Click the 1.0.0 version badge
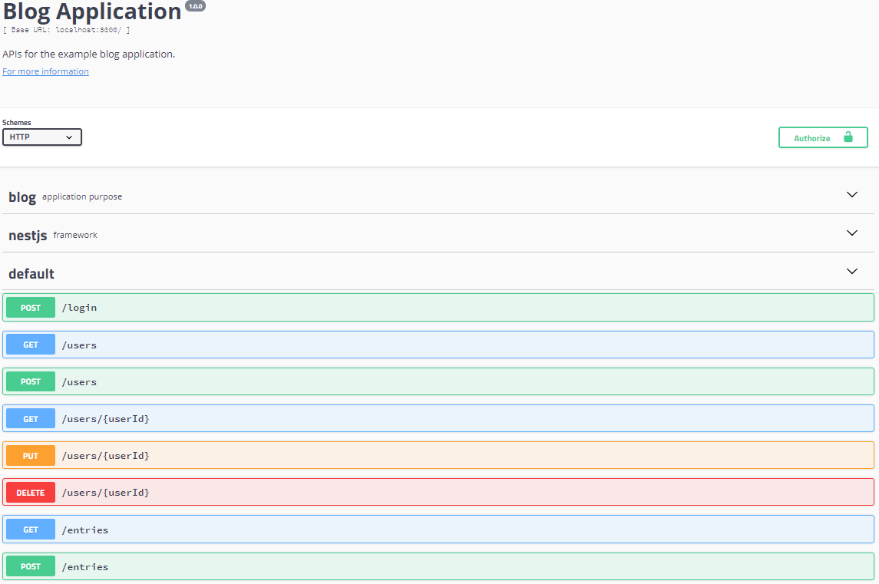The image size is (879, 584). pyautogui.click(x=196, y=6)
